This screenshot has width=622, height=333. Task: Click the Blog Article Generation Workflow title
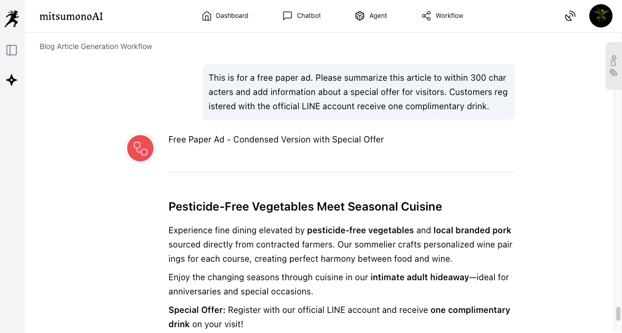coord(95,46)
